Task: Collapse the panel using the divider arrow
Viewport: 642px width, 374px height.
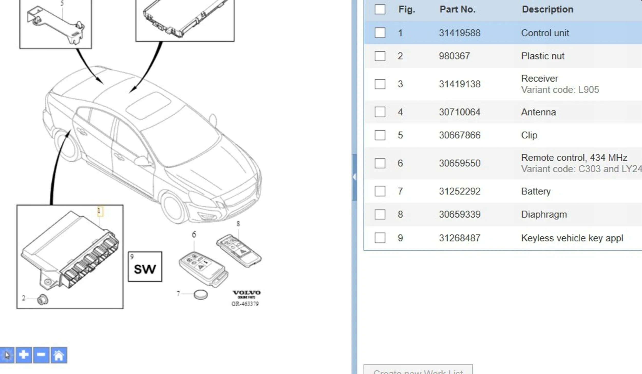Action: coord(354,177)
